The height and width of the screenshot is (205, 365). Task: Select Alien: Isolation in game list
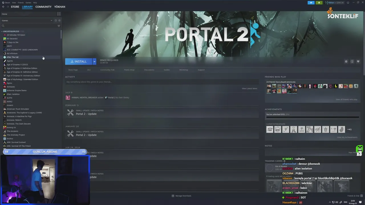[x=13, y=94]
